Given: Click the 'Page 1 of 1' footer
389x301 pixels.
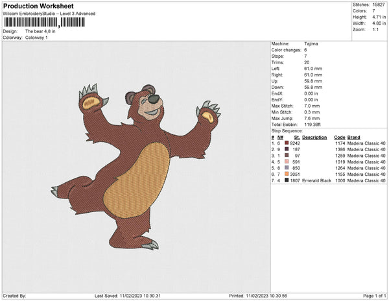Looking at the screenshot, I should click(x=375, y=296).
